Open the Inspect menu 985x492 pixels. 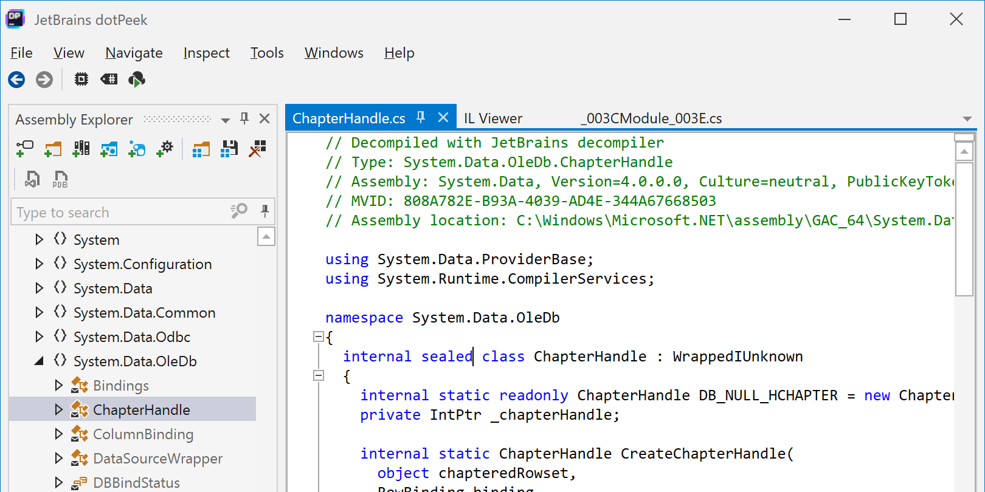click(x=206, y=53)
